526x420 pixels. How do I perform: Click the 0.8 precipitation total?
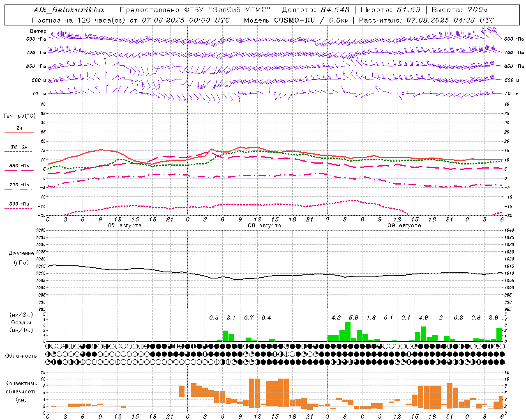[x=476, y=317]
